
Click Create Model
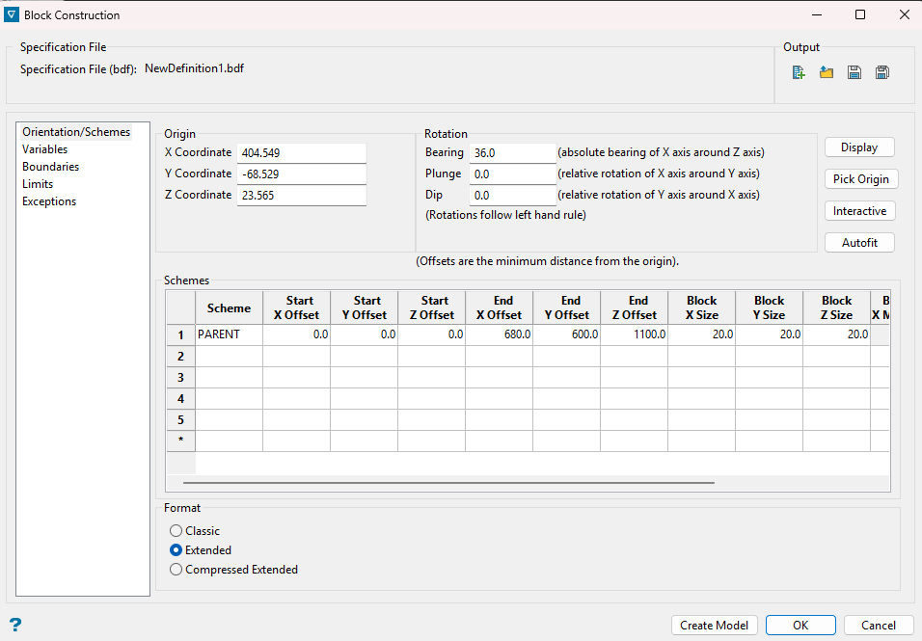[x=715, y=626]
